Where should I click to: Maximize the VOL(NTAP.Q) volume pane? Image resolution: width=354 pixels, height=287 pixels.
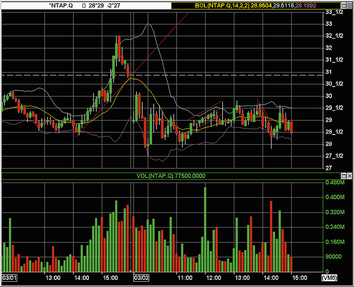coord(343,176)
